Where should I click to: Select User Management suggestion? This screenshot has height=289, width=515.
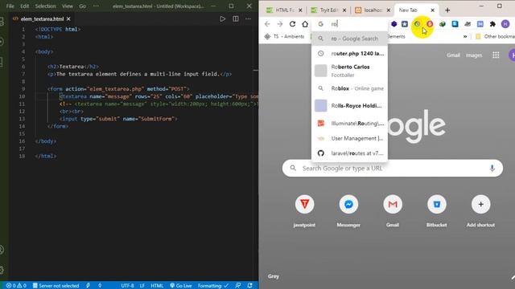coord(349,138)
